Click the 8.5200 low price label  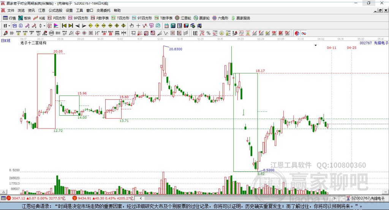pos(269,170)
